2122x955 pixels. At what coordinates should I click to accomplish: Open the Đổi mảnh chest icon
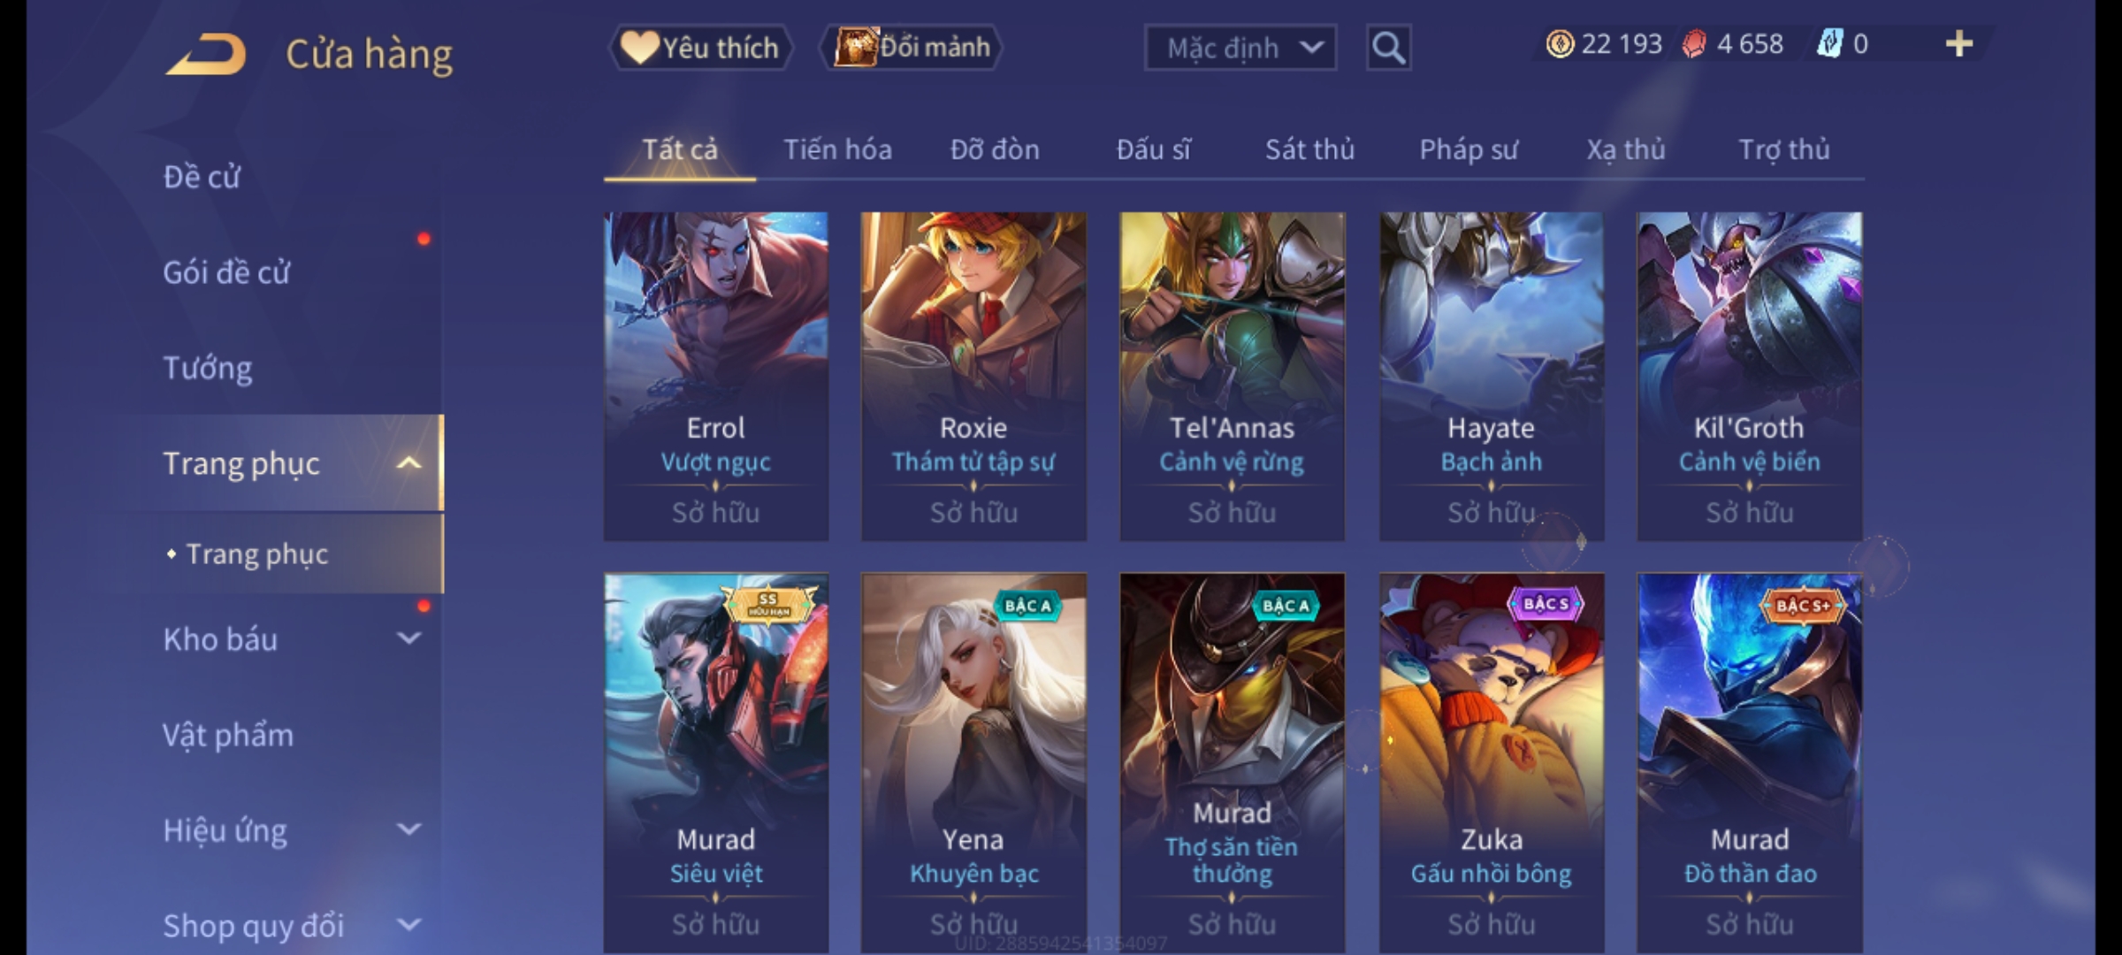855,48
